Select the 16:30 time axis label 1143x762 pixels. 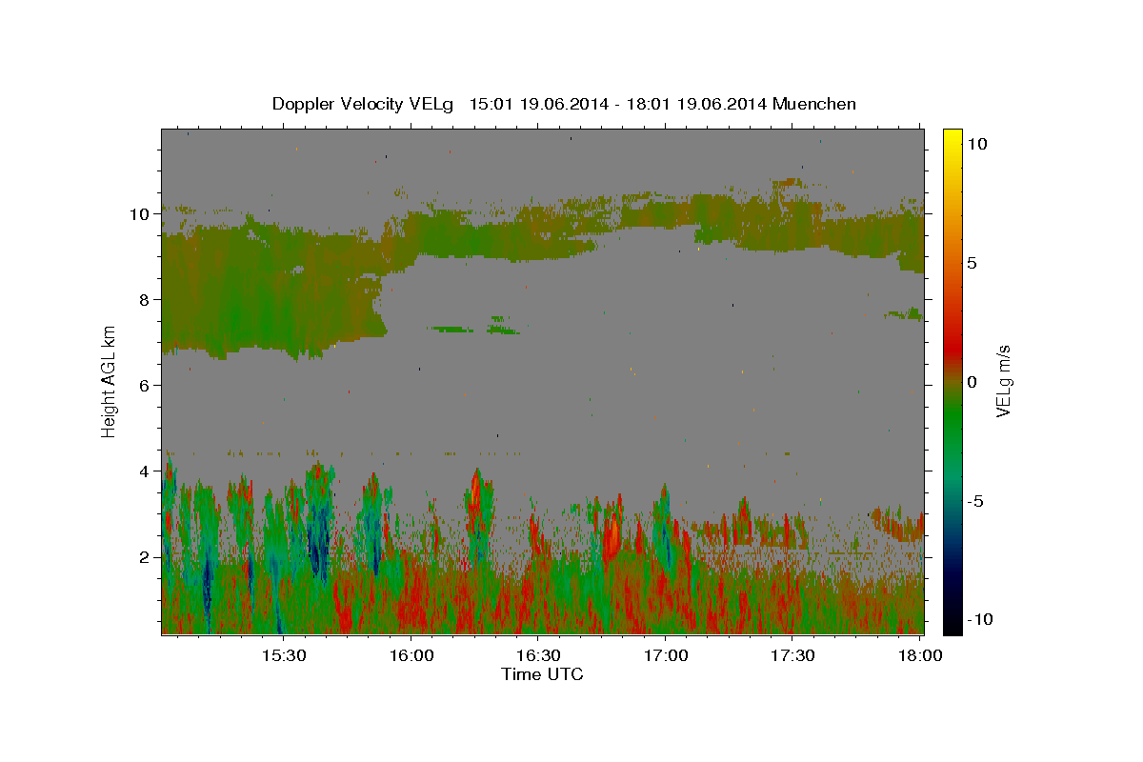pyautogui.click(x=537, y=656)
